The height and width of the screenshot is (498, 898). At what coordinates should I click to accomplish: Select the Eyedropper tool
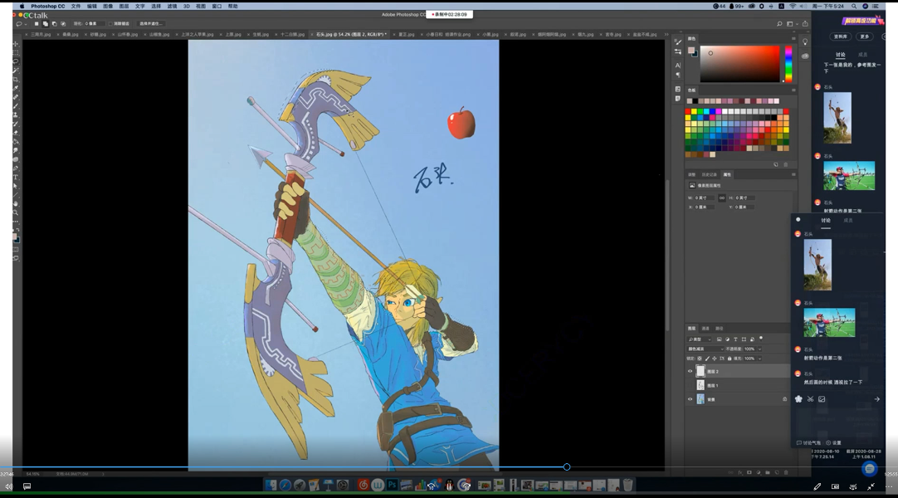(x=16, y=88)
